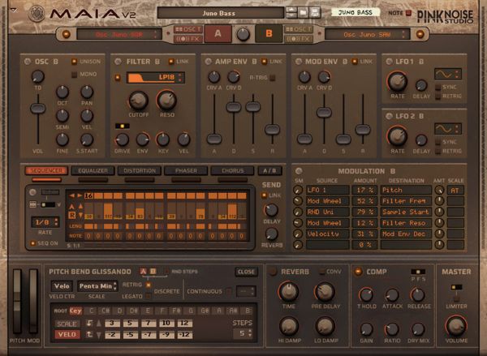Toggle the AMP ENV B LINK checkbox

264,62
